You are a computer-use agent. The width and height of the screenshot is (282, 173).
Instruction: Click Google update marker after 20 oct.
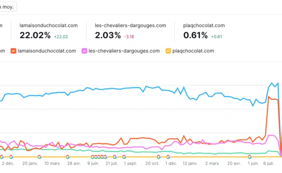coord(159,157)
